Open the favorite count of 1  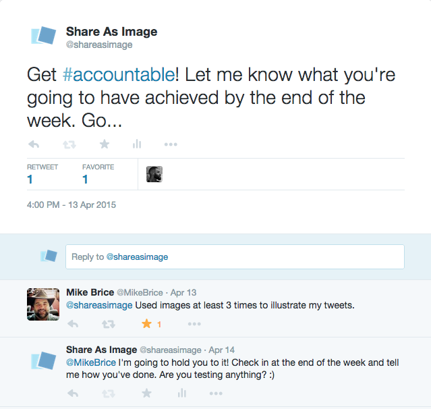pos(85,180)
